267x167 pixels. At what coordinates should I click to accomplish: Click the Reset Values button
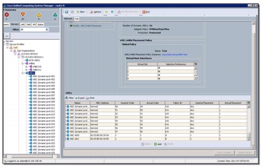245,153
